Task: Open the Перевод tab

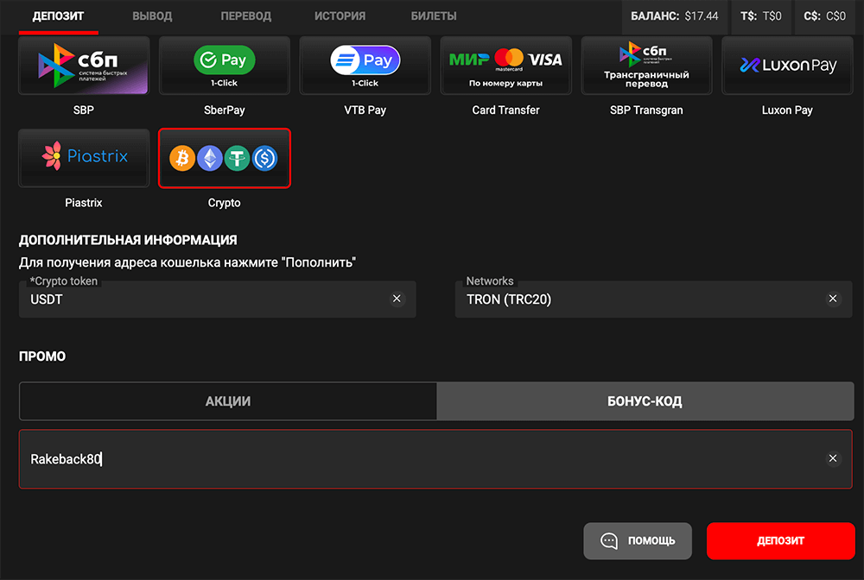Action: 245,16
